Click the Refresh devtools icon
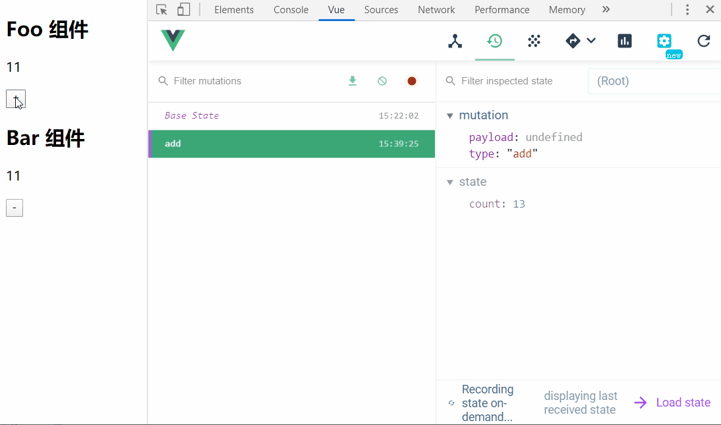 click(704, 41)
